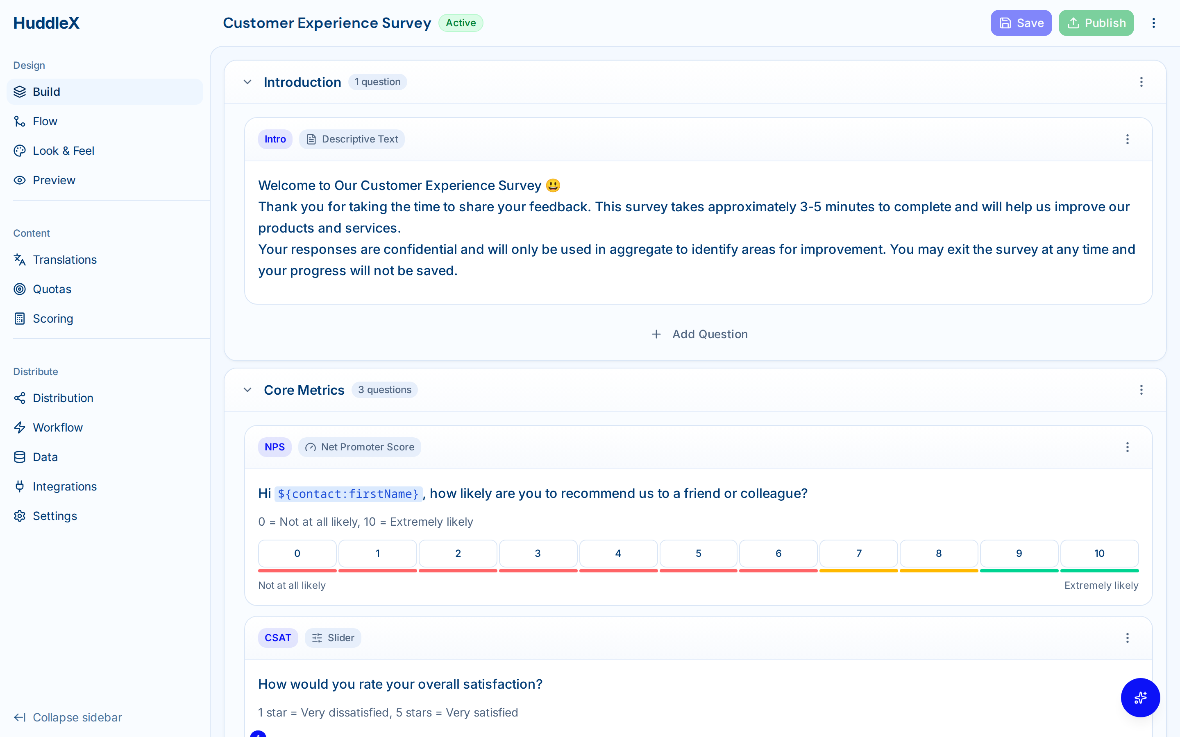The image size is (1180, 737).
Task: Click the Quotas target icon
Action: 20,289
